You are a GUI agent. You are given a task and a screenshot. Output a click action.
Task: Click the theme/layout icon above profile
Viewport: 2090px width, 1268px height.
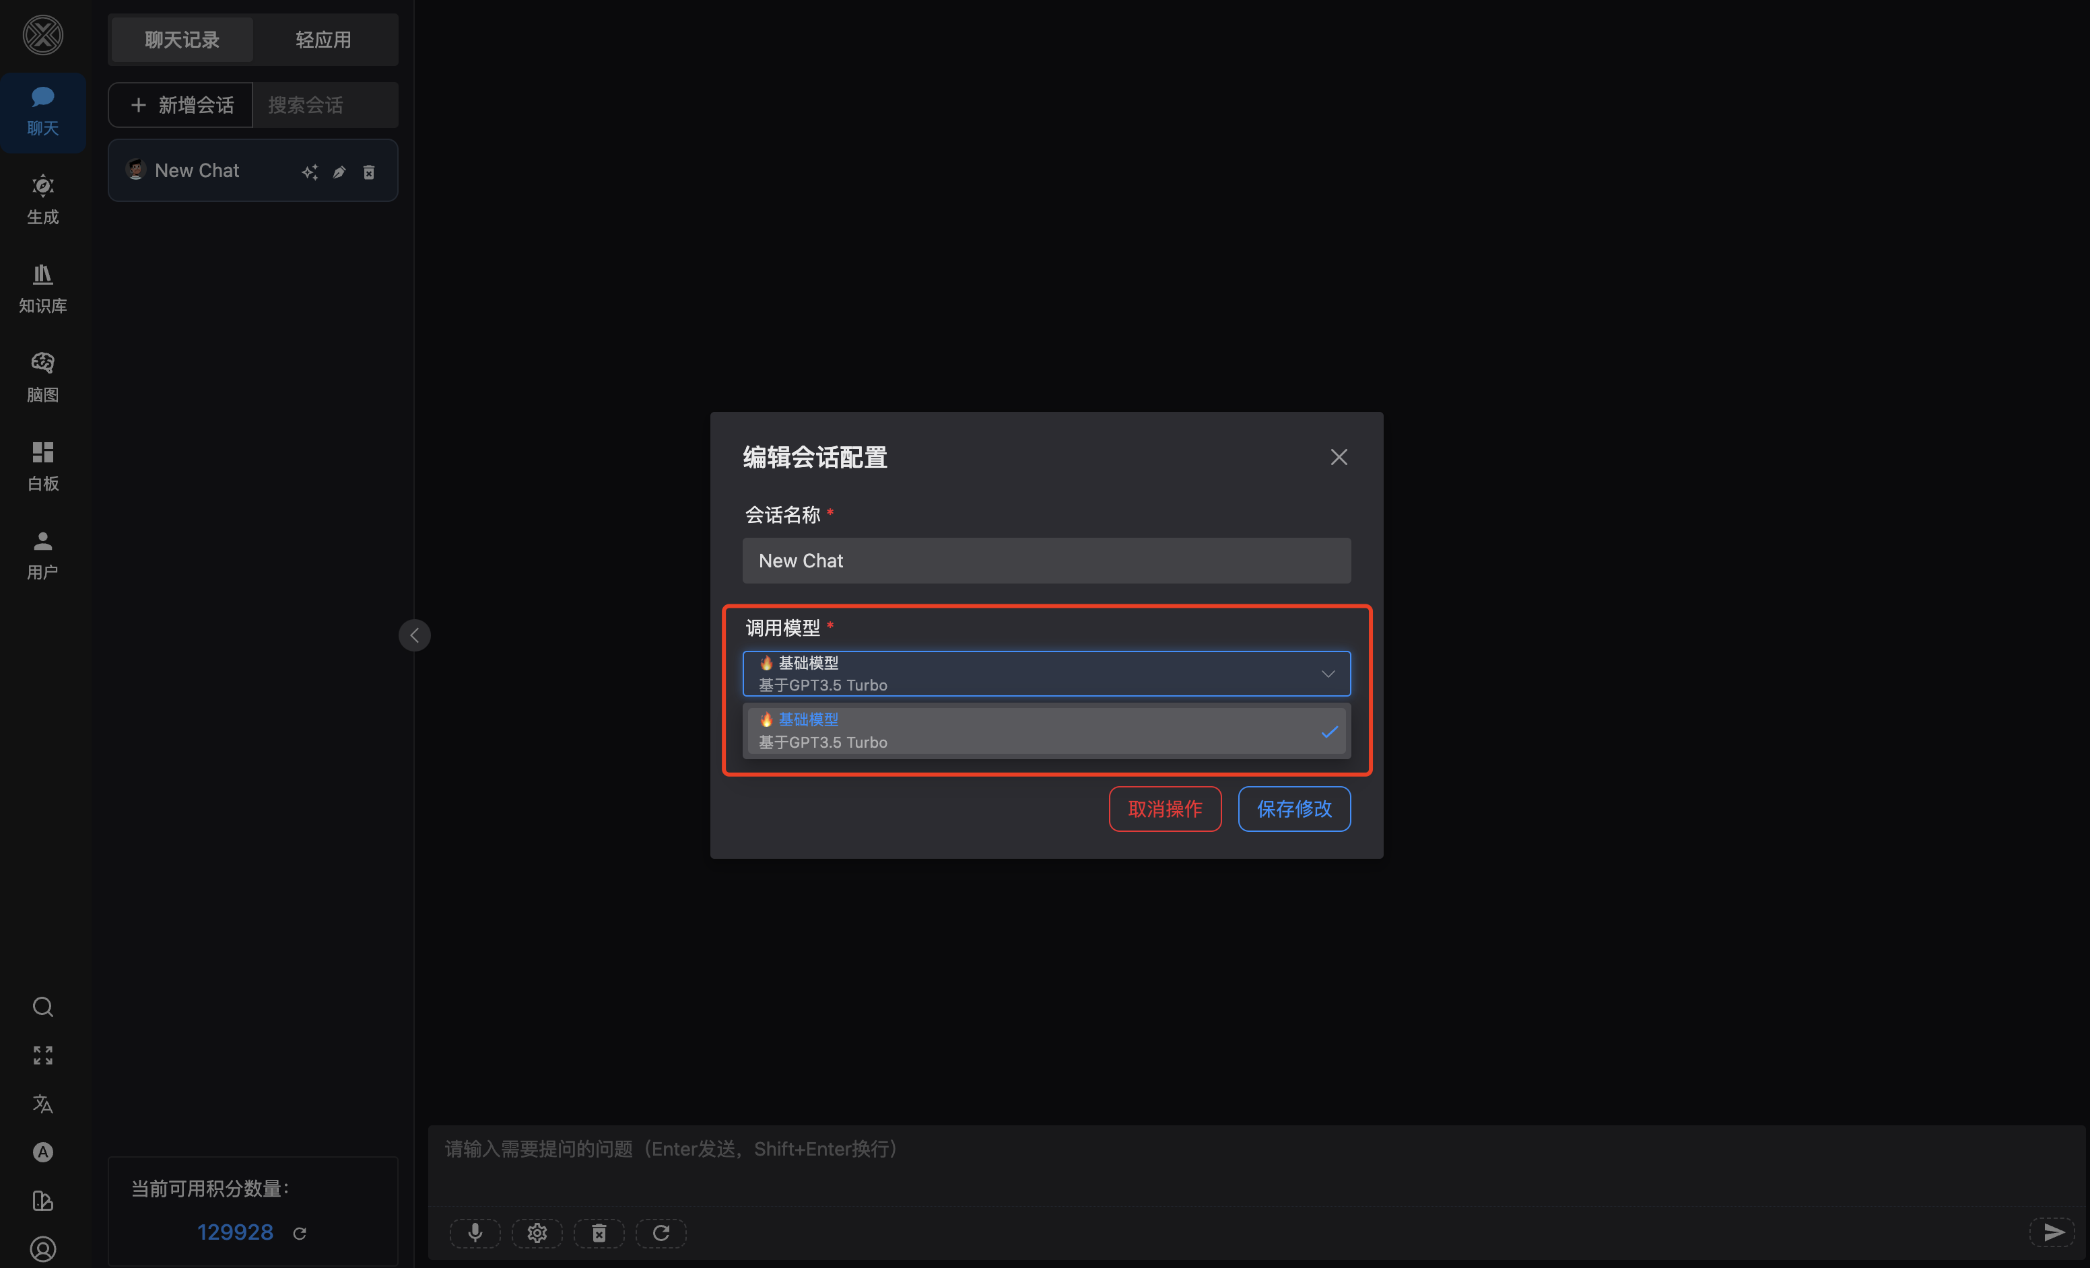(42, 1201)
